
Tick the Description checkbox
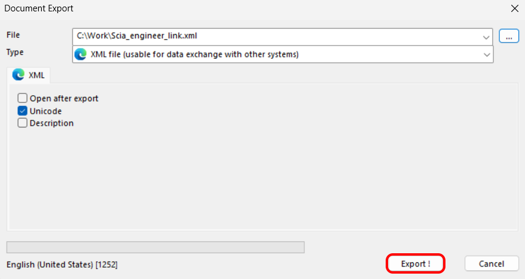pyautogui.click(x=23, y=123)
